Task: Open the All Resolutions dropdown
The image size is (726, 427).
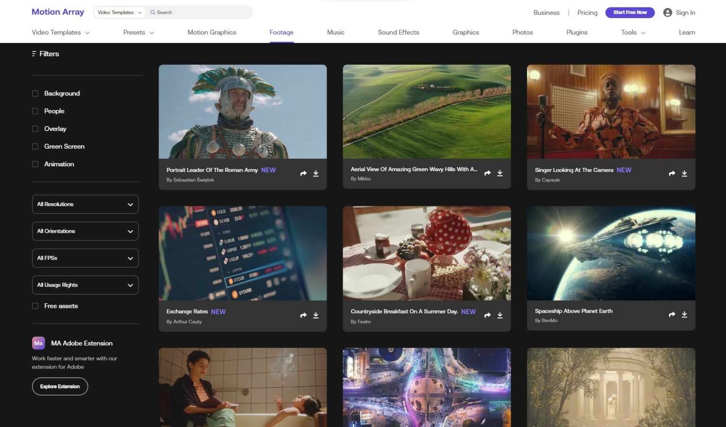Action: (x=85, y=204)
